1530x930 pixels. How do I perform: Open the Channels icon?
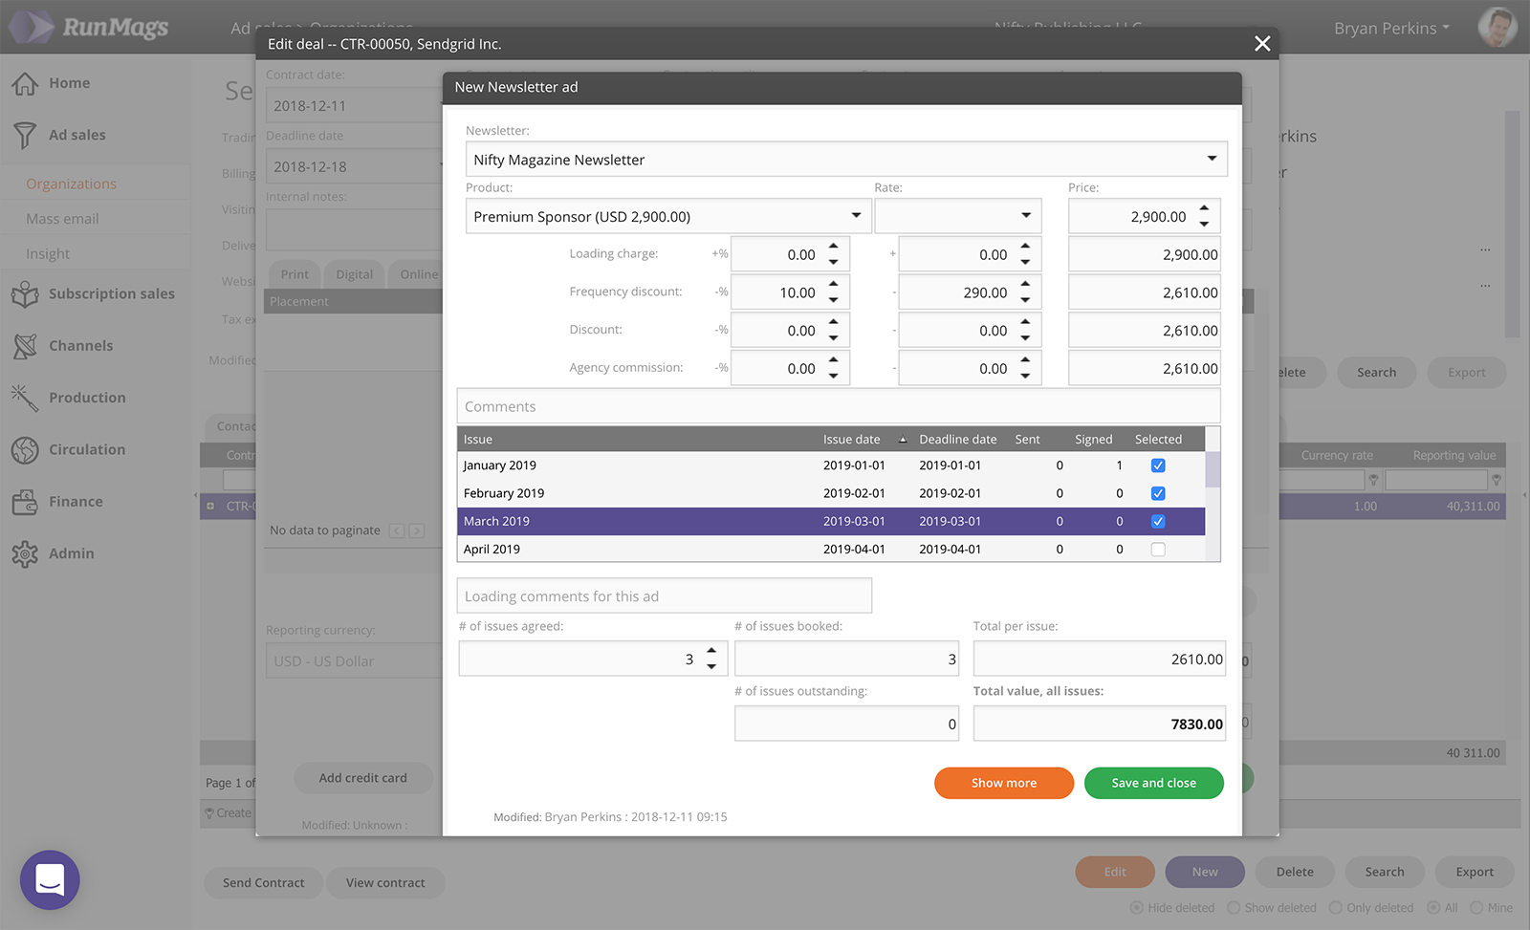pos(25,346)
